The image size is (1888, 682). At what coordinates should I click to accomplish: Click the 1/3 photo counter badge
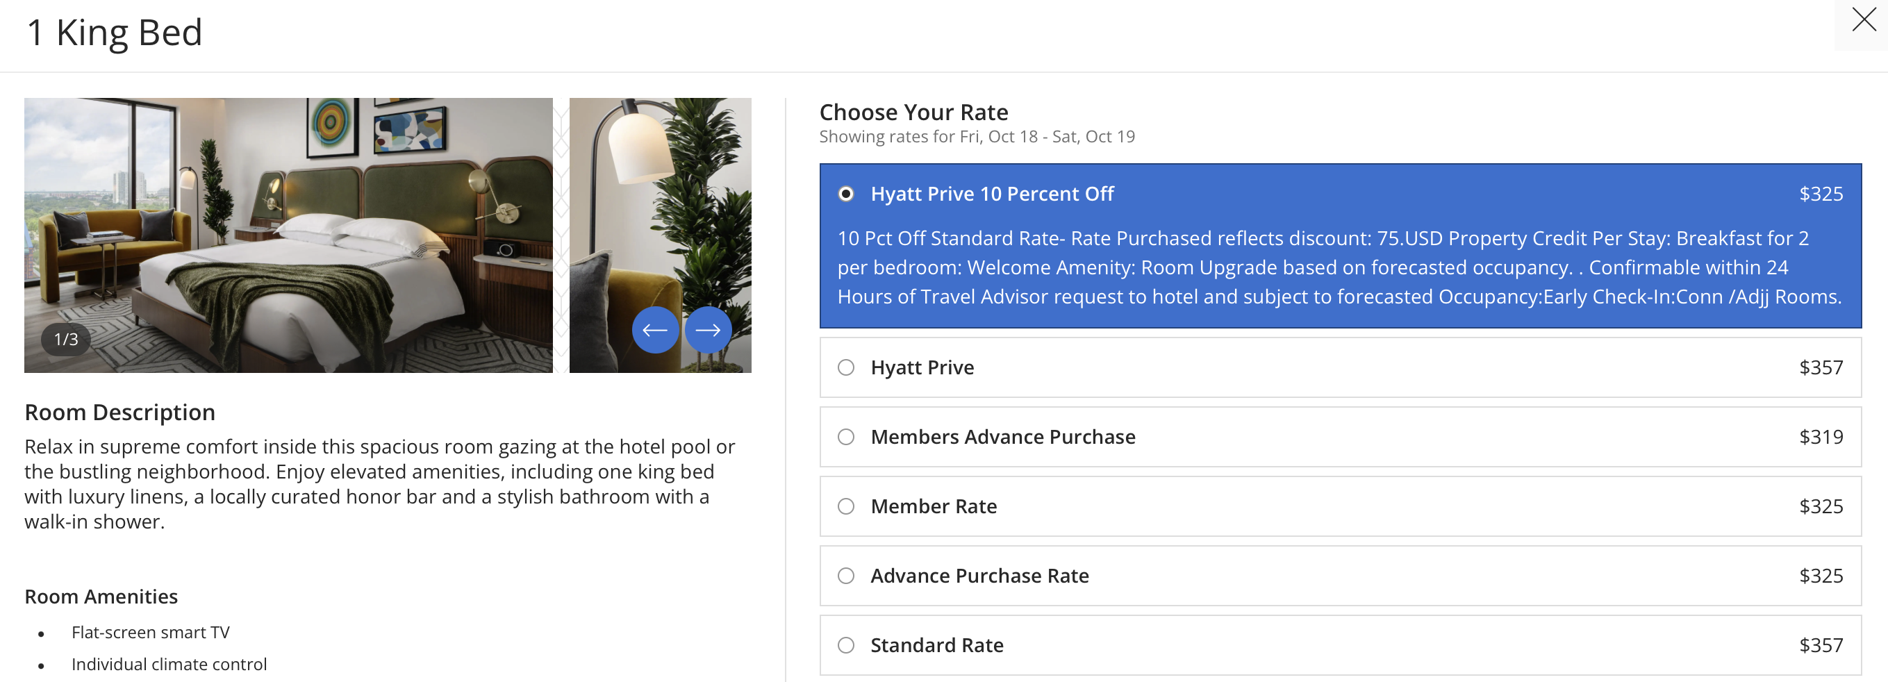66,339
